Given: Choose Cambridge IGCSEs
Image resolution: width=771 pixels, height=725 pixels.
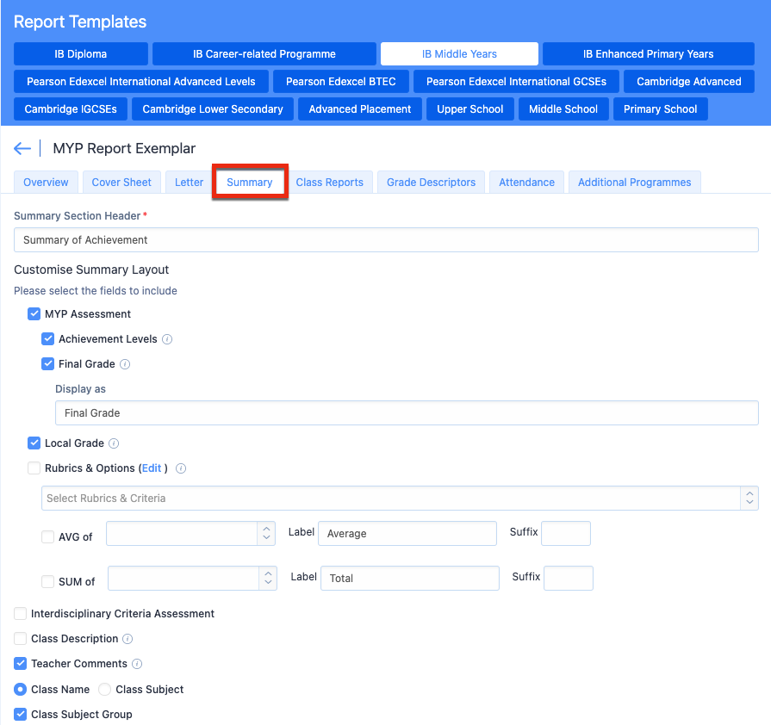Looking at the screenshot, I should [x=71, y=109].
